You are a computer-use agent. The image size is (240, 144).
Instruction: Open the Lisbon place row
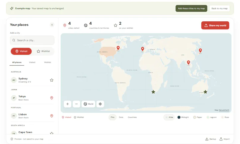pyautogui.click(x=32, y=116)
